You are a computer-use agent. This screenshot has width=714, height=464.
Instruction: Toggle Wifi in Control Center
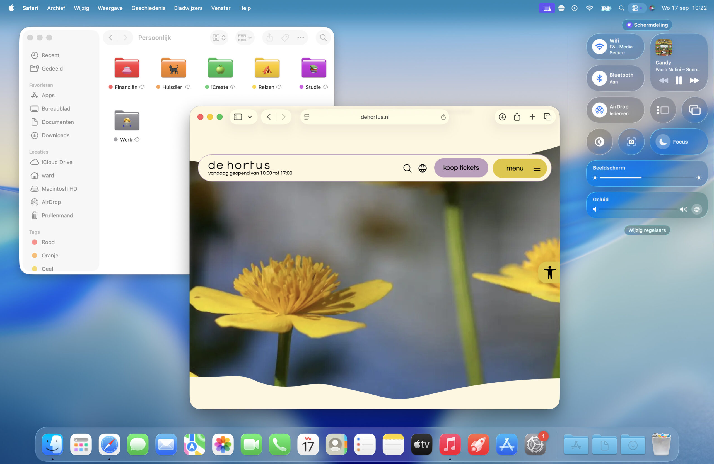click(x=599, y=47)
